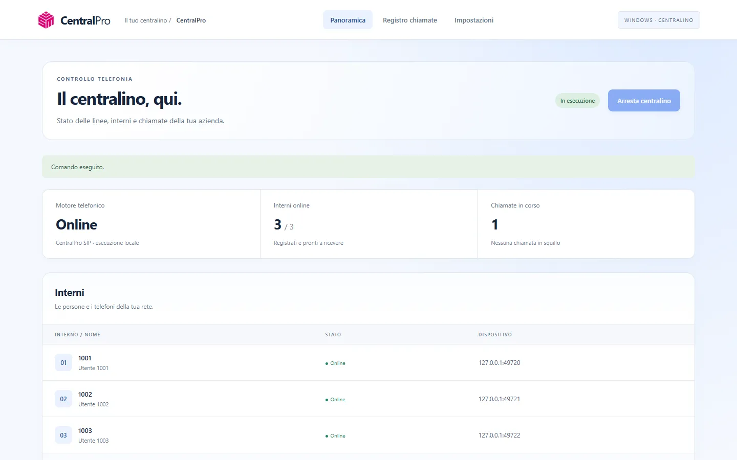Click the 'Il tuo centralino /' breadcrumb

[x=148, y=20]
